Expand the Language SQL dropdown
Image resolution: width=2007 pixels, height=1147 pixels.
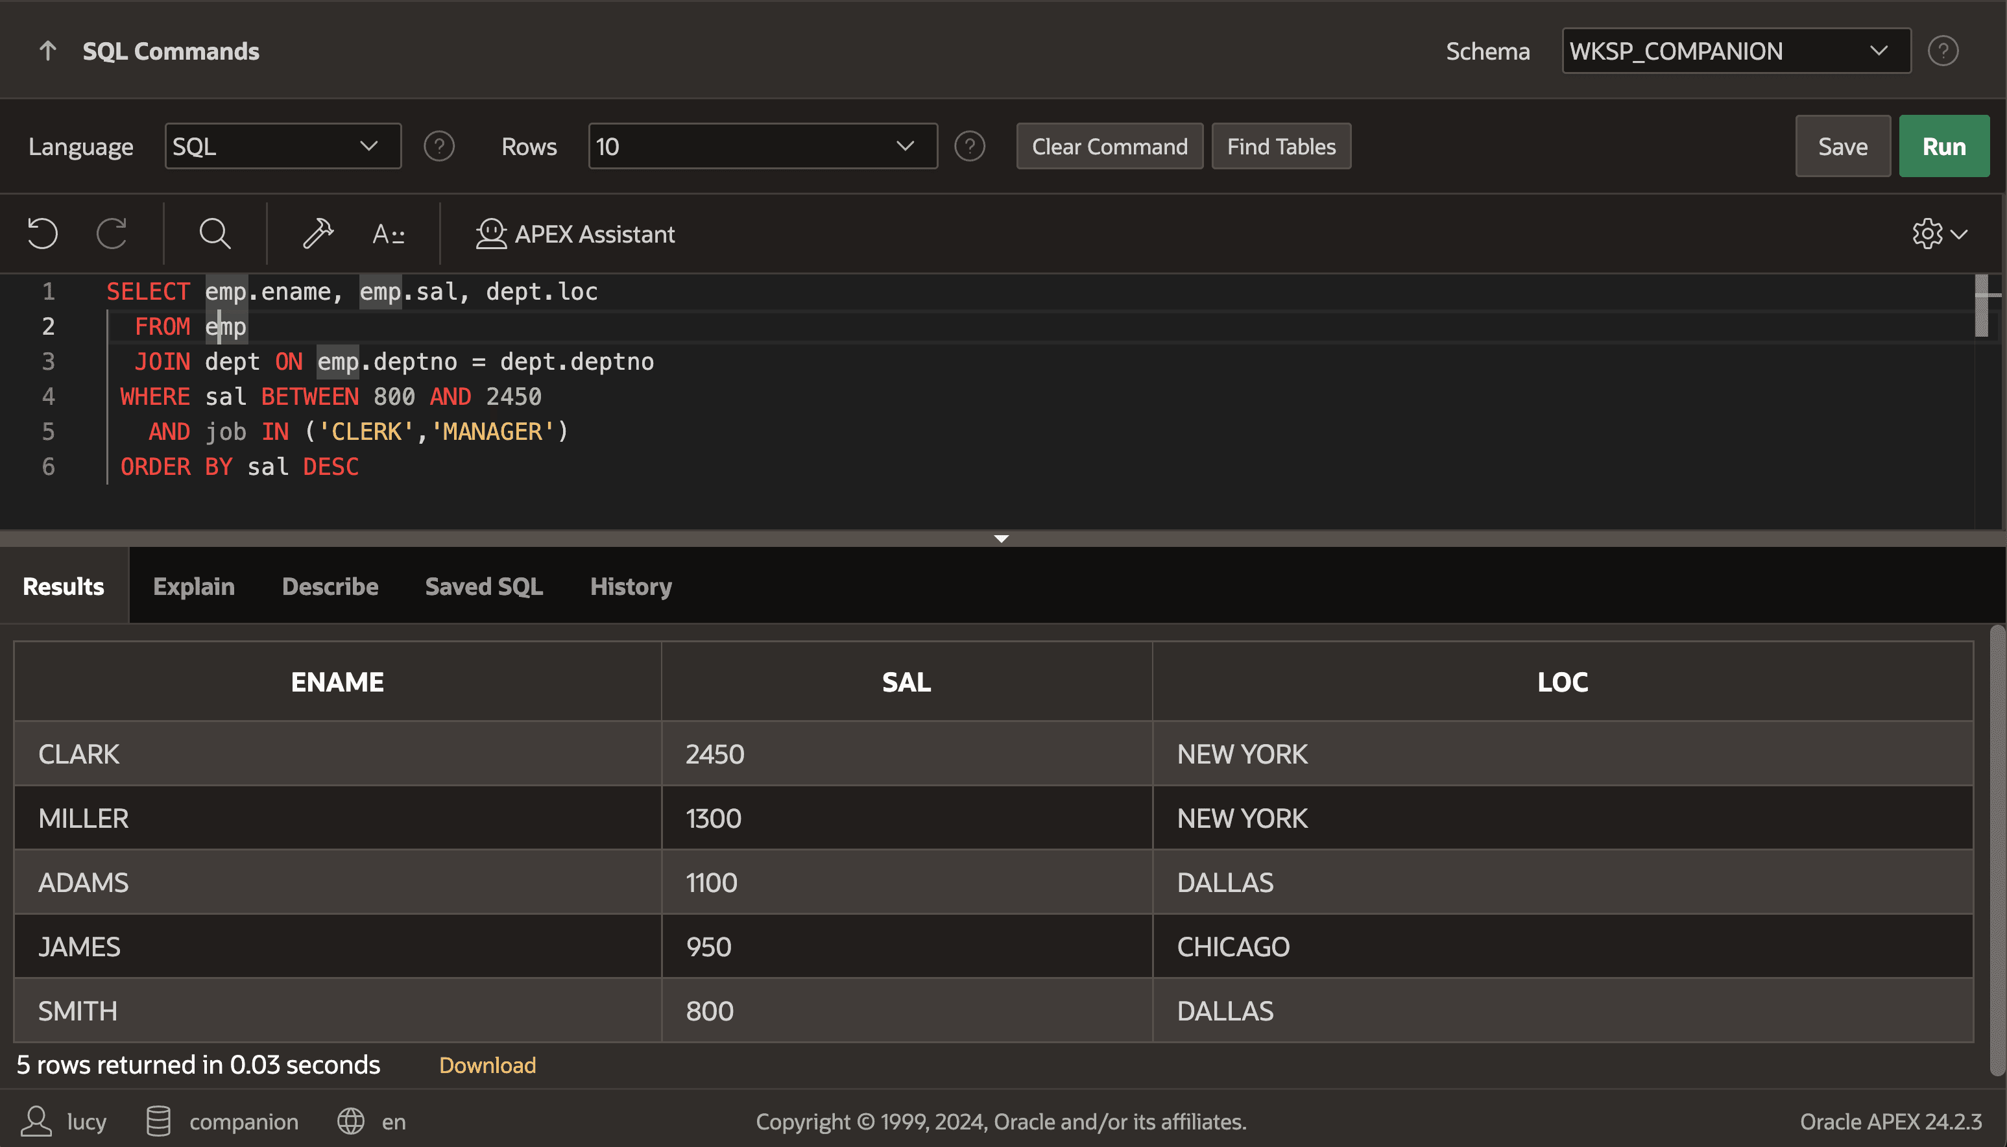pyautogui.click(x=283, y=147)
